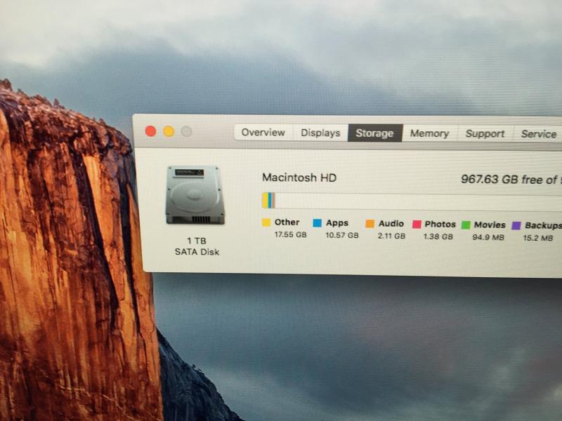Click the 17.55 GB value
Screen dimensions: 562x421
(x=291, y=235)
